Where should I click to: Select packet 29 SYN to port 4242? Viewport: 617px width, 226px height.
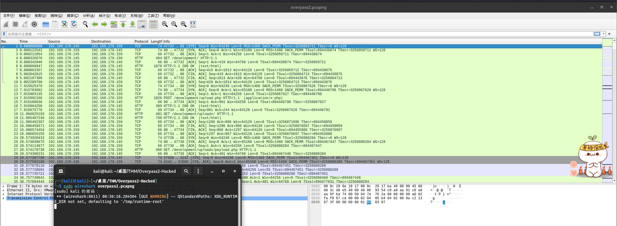coord(301,158)
